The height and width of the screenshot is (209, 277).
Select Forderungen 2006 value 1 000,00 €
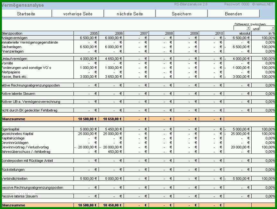coord(111,68)
